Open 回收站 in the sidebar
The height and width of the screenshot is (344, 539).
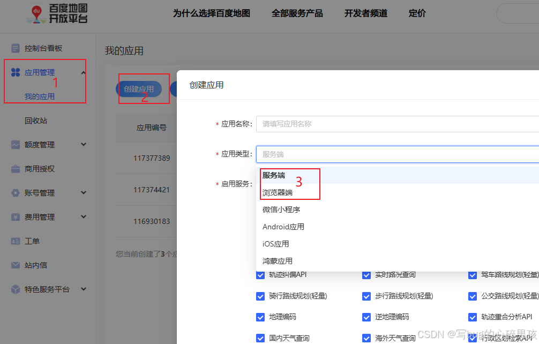tap(36, 121)
